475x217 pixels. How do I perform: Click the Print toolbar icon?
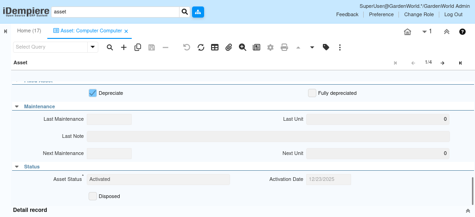284,47
